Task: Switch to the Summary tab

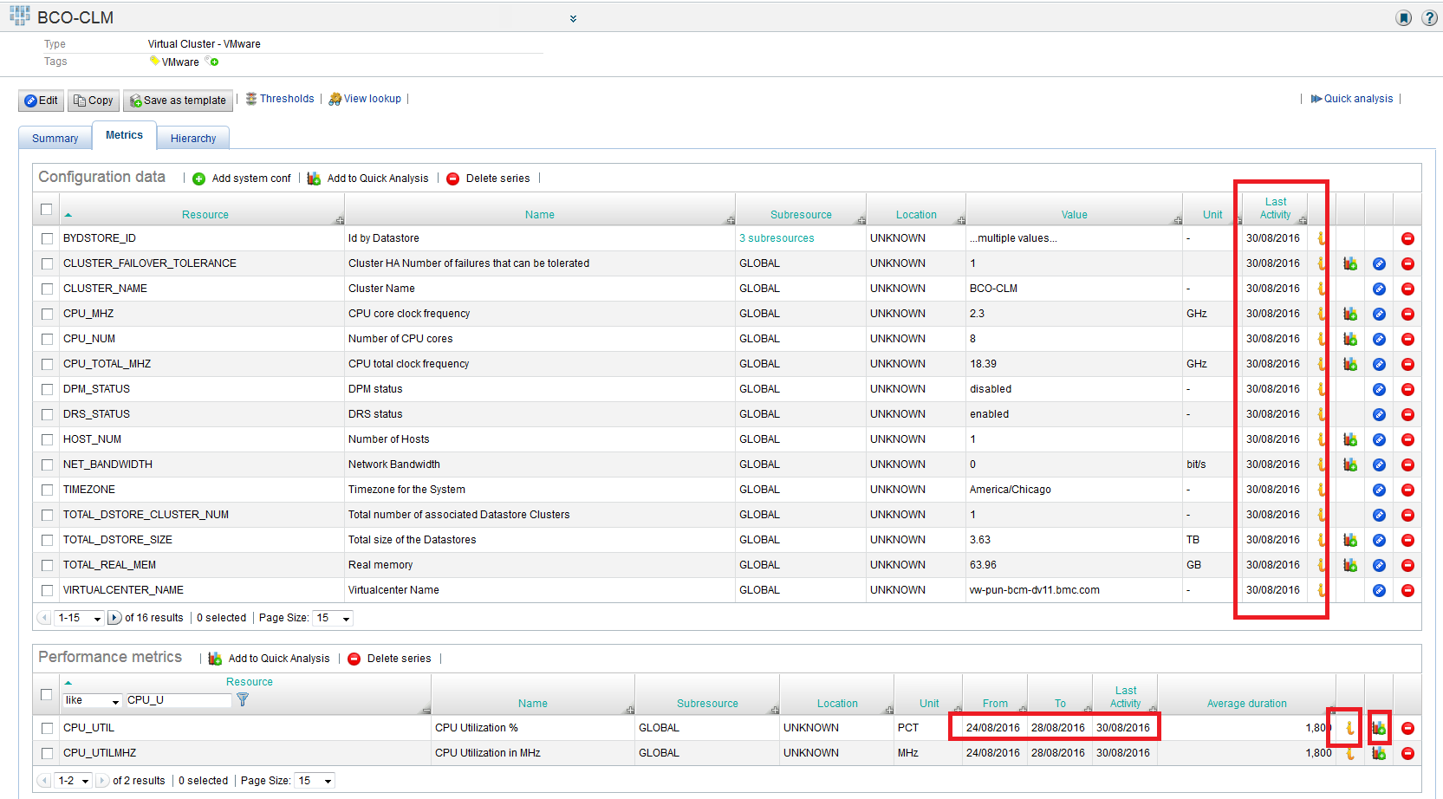Action: (55, 139)
